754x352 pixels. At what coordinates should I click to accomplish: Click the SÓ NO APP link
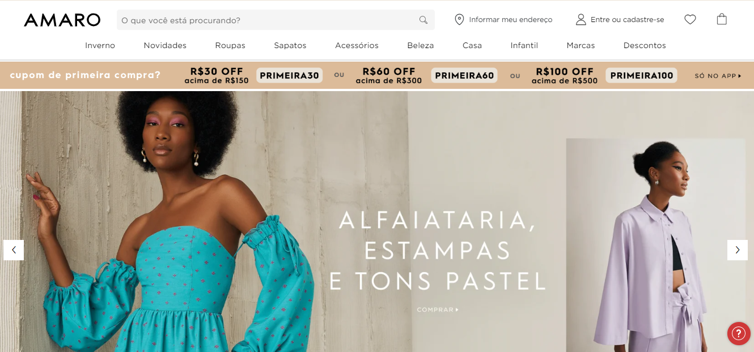coord(718,76)
